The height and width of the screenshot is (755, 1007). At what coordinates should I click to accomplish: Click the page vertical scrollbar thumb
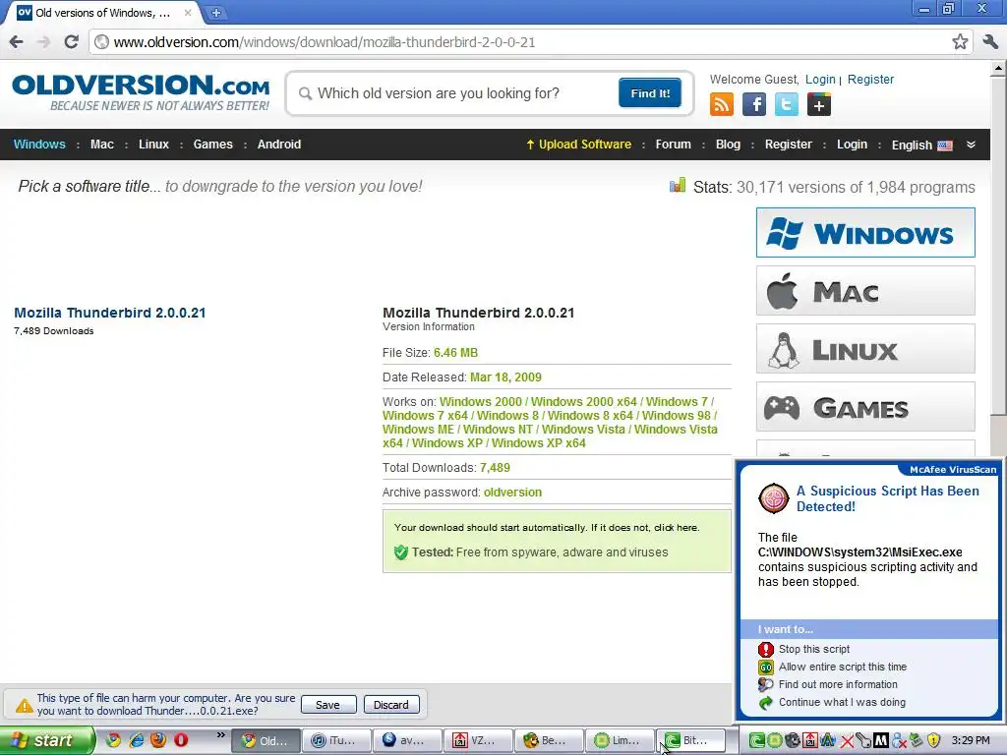click(x=999, y=245)
